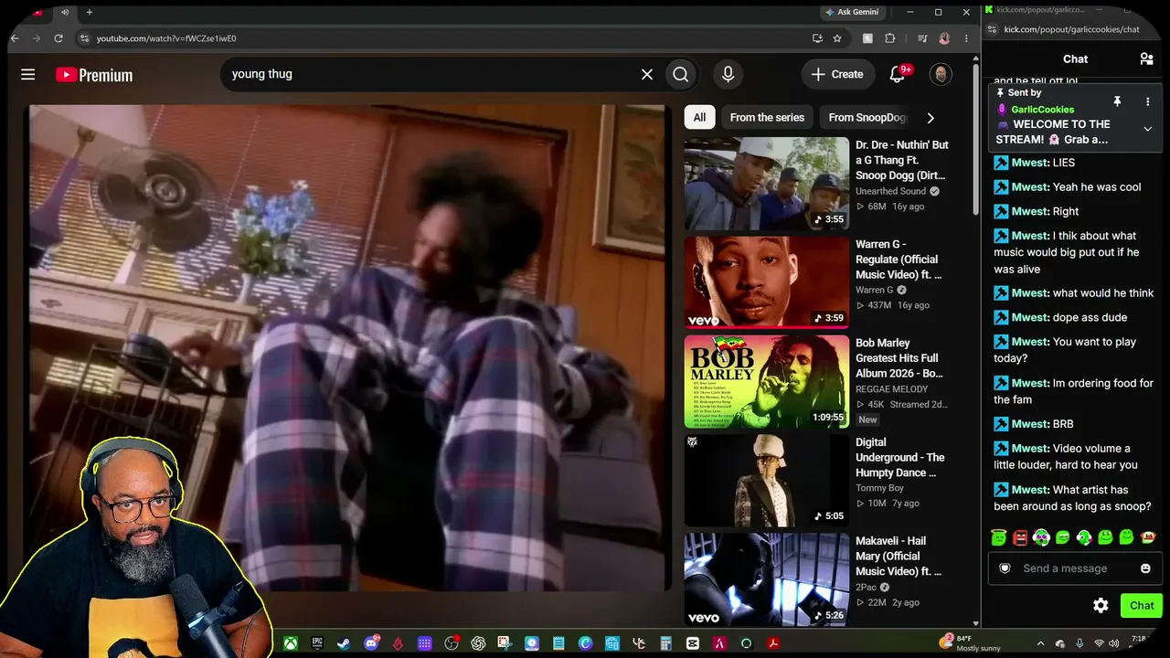Screen dimensions: 1170x658
Task: Open 'Makaveli - Hail Mary' video title
Action: point(899,557)
